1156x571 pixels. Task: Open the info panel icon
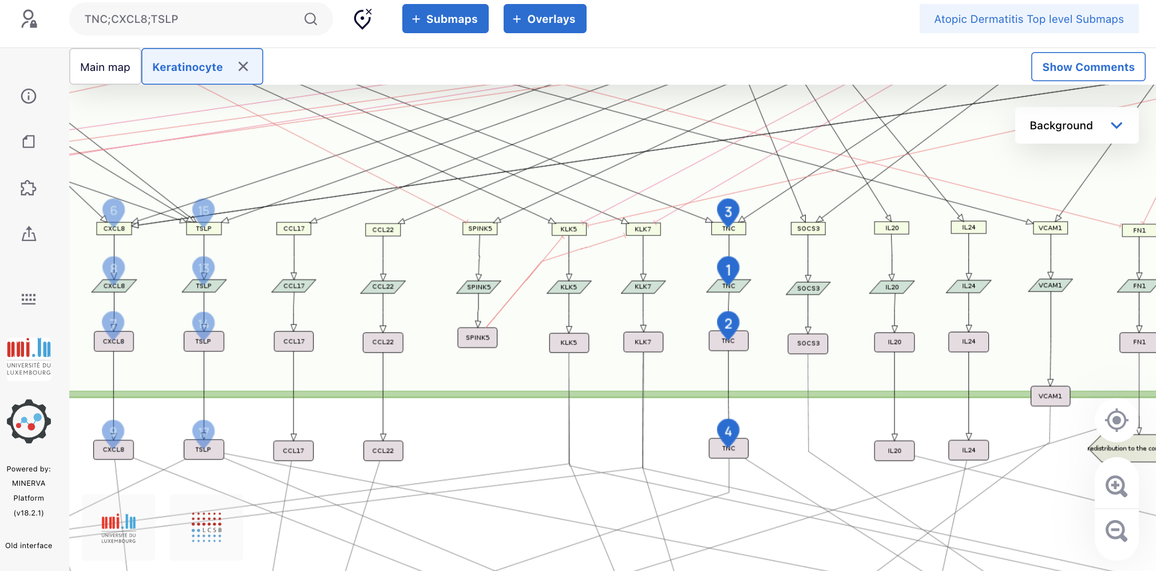click(29, 96)
